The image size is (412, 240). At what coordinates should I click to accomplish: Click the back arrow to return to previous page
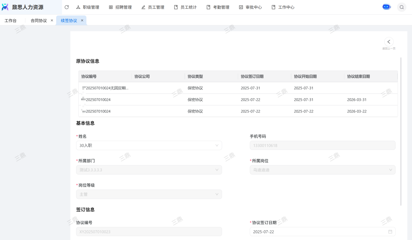pyautogui.click(x=389, y=42)
